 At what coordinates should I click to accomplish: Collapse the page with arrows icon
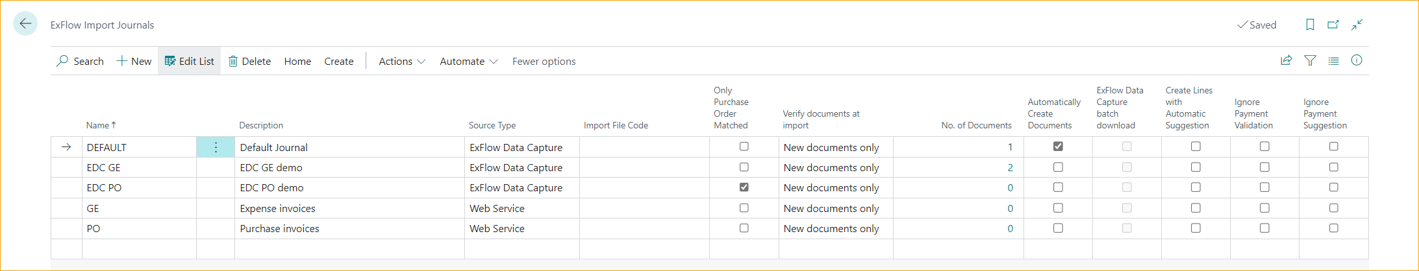[1357, 25]
